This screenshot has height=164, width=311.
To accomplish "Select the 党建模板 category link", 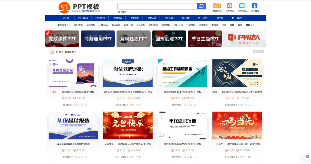I will (166, 25).
